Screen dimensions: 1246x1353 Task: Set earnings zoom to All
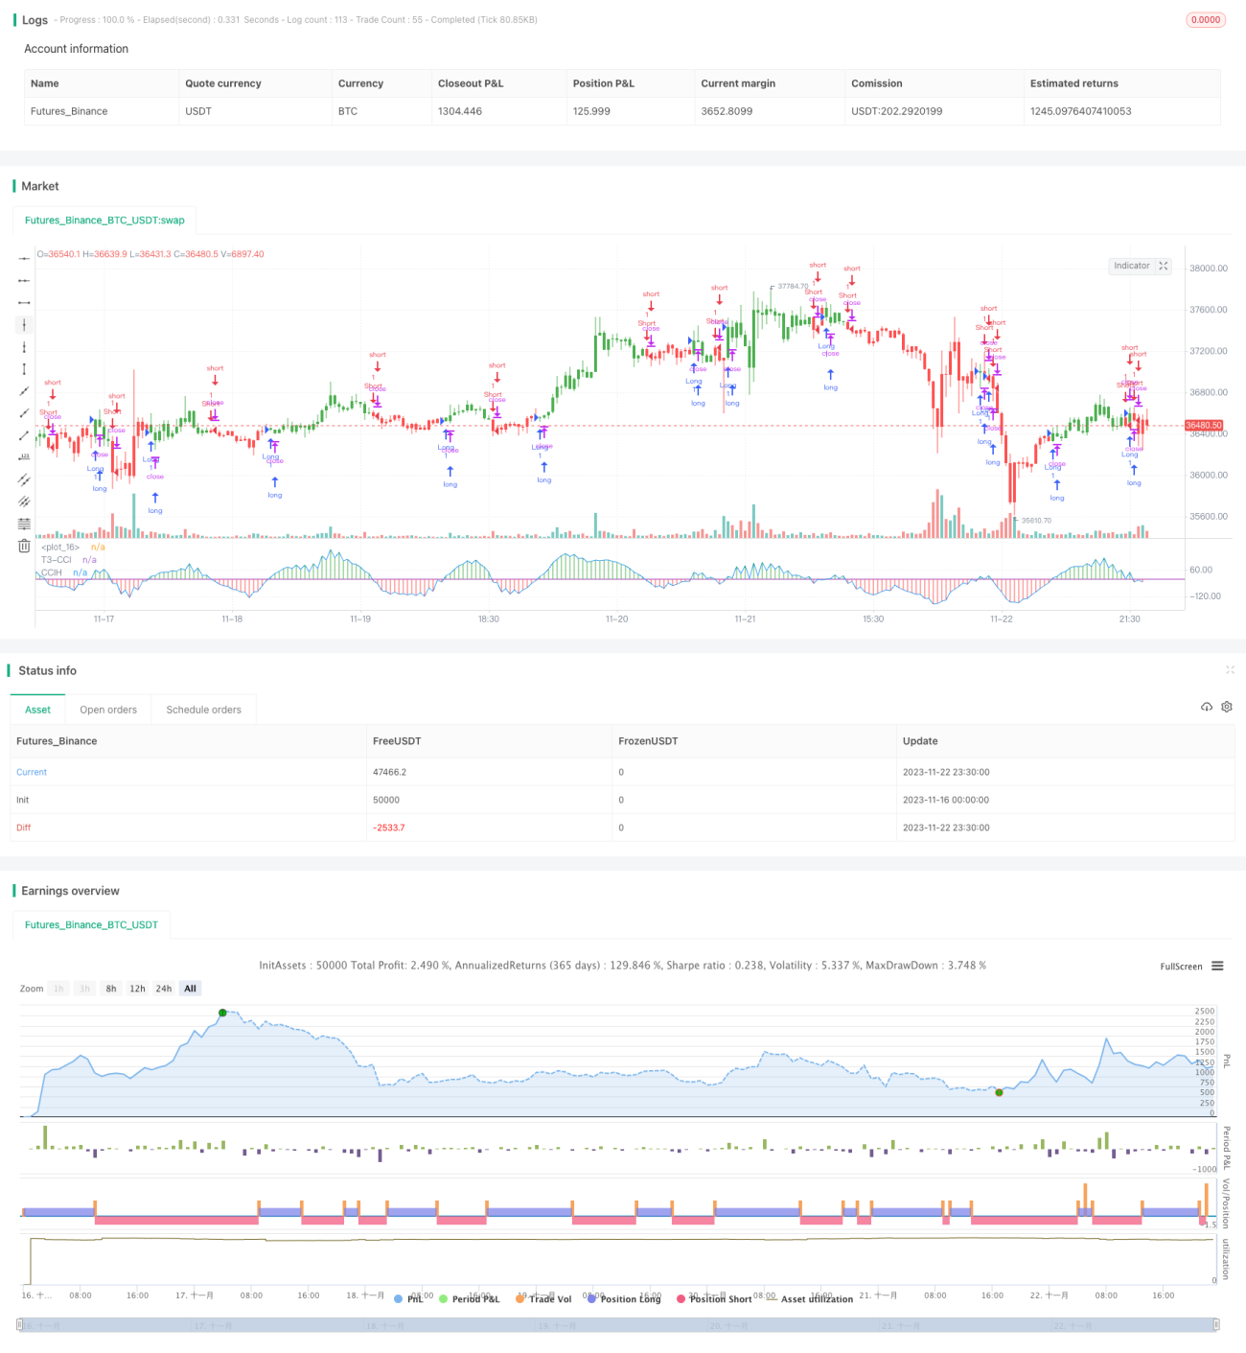tap(190, 989)
